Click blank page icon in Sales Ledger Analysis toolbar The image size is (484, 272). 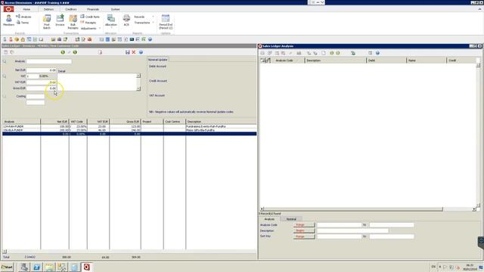[x=323, y=53]
